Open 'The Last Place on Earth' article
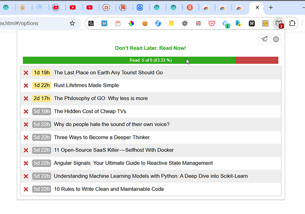Image resolution: width=305 pixels, height=214 pixels. pyautogui.click(x=108, y=72)
